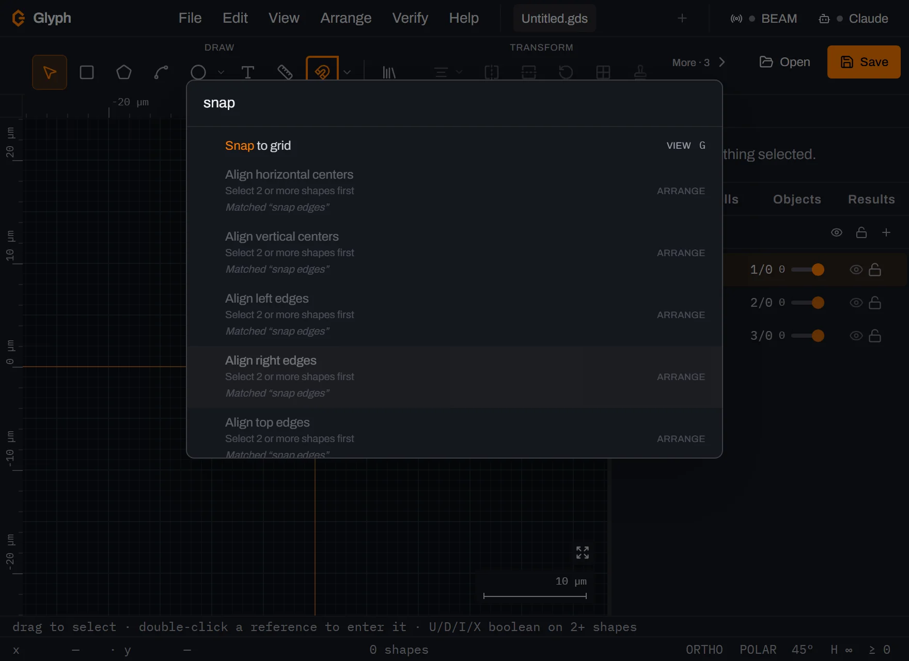Image resolution: width=909 pixels, height=661 pixels.
Task: Click the stamp transform icon
Action: (x=640, y=72)
